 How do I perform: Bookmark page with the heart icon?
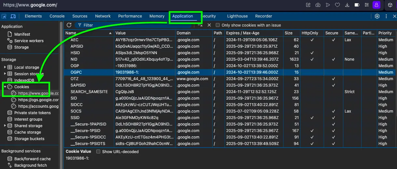[337, 5]
